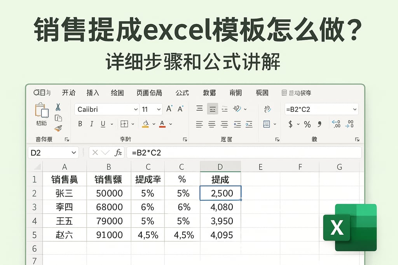Click the Cut scissors icon
This screenshot has height=265, width=398.
click(58, 107)
